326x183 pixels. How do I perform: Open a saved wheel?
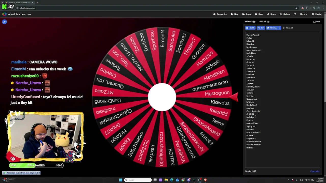click(247, 14)
